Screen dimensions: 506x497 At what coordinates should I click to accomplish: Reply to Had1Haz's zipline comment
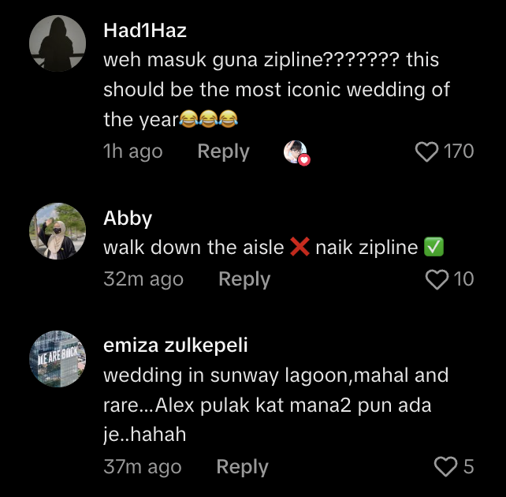point(223,151)
